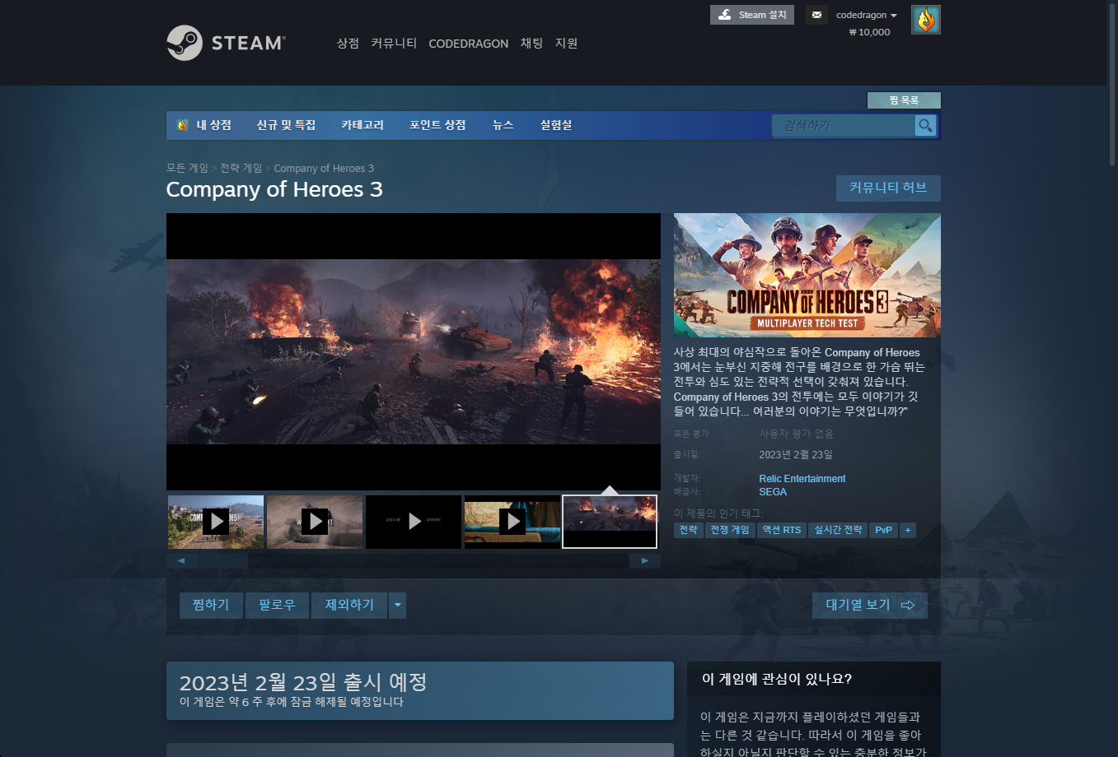Image resolution: width=1118 pixels, height=757 pixels.
Task: Select the 전쟁 게임 tag
Action: (730, 530)
